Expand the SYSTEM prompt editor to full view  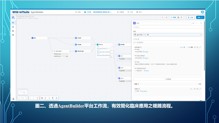pyautogui.click(x=200, y=47)
